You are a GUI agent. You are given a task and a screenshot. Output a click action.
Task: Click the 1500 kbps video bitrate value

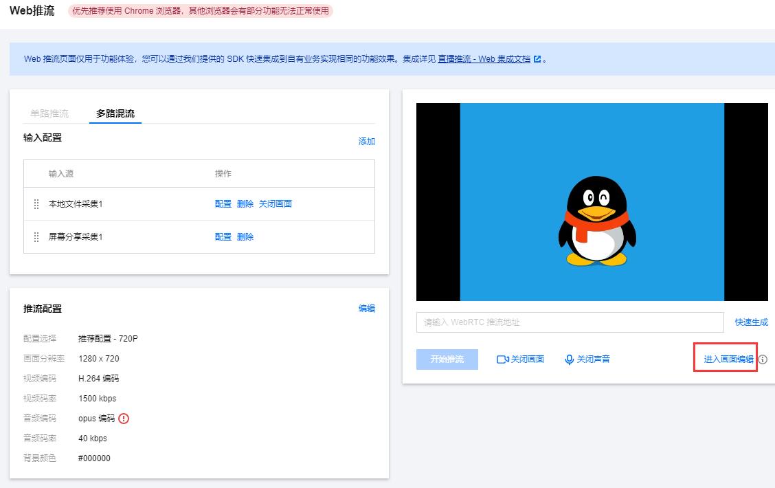pos(98,399)
